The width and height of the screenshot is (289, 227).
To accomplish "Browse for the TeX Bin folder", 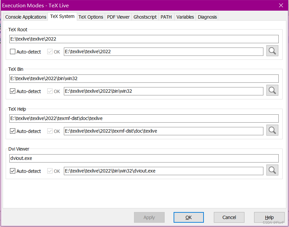I will (x=272, y=90).
